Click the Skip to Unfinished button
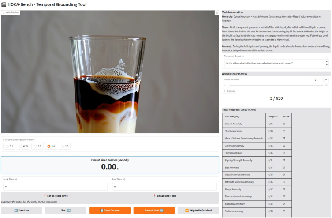332x218 pixels. pyautogui.click(x=198, y=210)
